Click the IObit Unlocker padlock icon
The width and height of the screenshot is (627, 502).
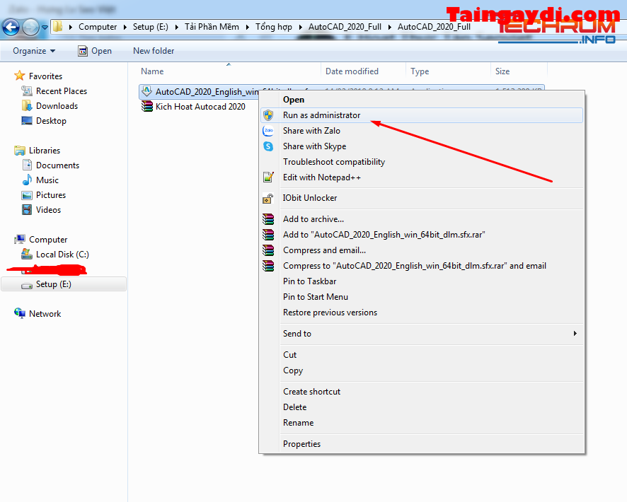coord(268,198)
